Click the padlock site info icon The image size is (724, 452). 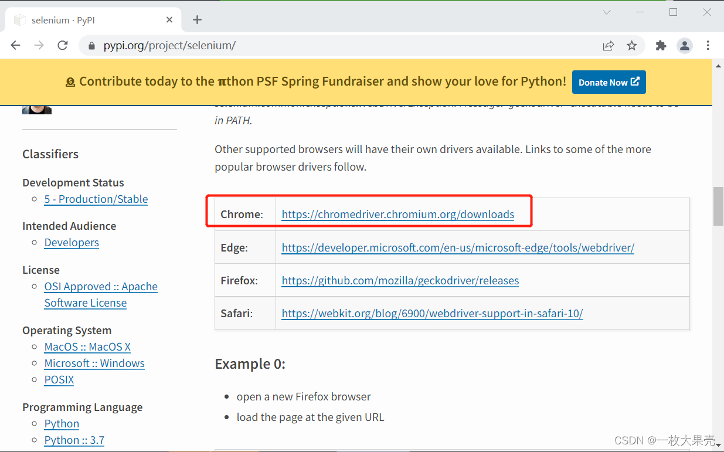[91, 46]
